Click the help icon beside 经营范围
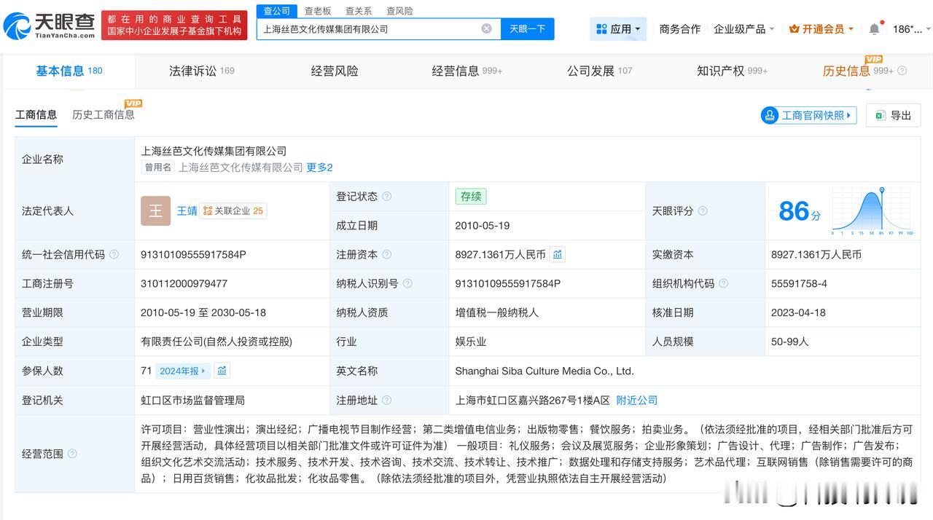933x520 pixels. [72, 454]
